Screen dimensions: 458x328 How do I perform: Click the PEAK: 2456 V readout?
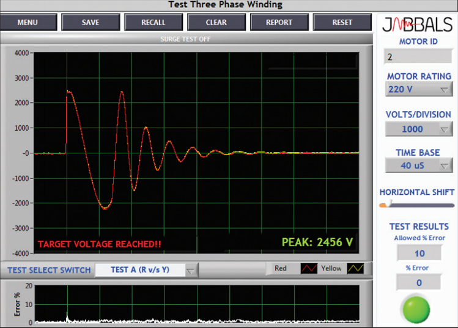coord(317,242)
